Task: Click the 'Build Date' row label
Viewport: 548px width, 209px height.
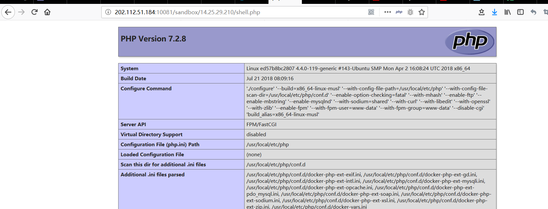Action: coord(133,79)
